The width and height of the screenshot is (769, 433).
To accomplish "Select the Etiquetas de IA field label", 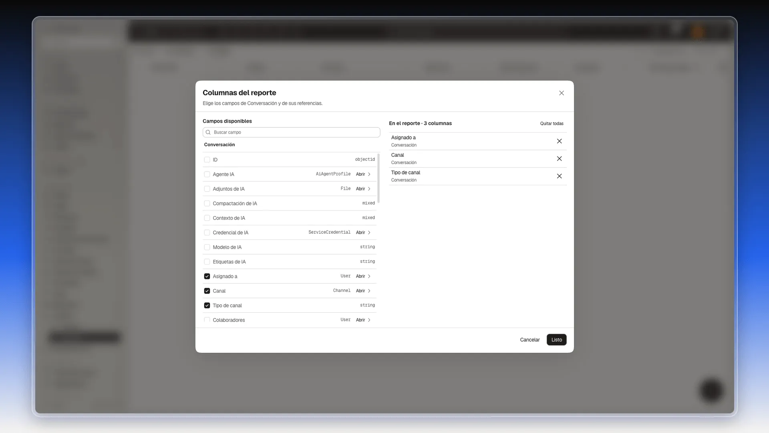I will point(229,262).
